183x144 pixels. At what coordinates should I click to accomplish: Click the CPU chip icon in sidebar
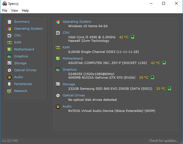tap(9, 35)
